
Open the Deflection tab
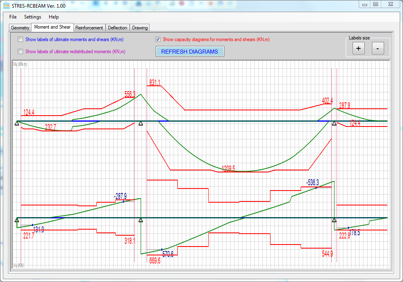click(117, 28)
